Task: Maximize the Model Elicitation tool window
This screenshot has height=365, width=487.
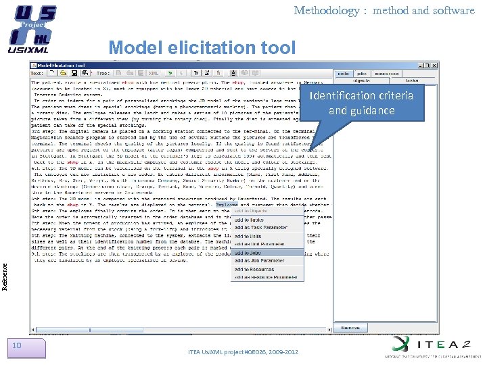Action: (427, 66)
